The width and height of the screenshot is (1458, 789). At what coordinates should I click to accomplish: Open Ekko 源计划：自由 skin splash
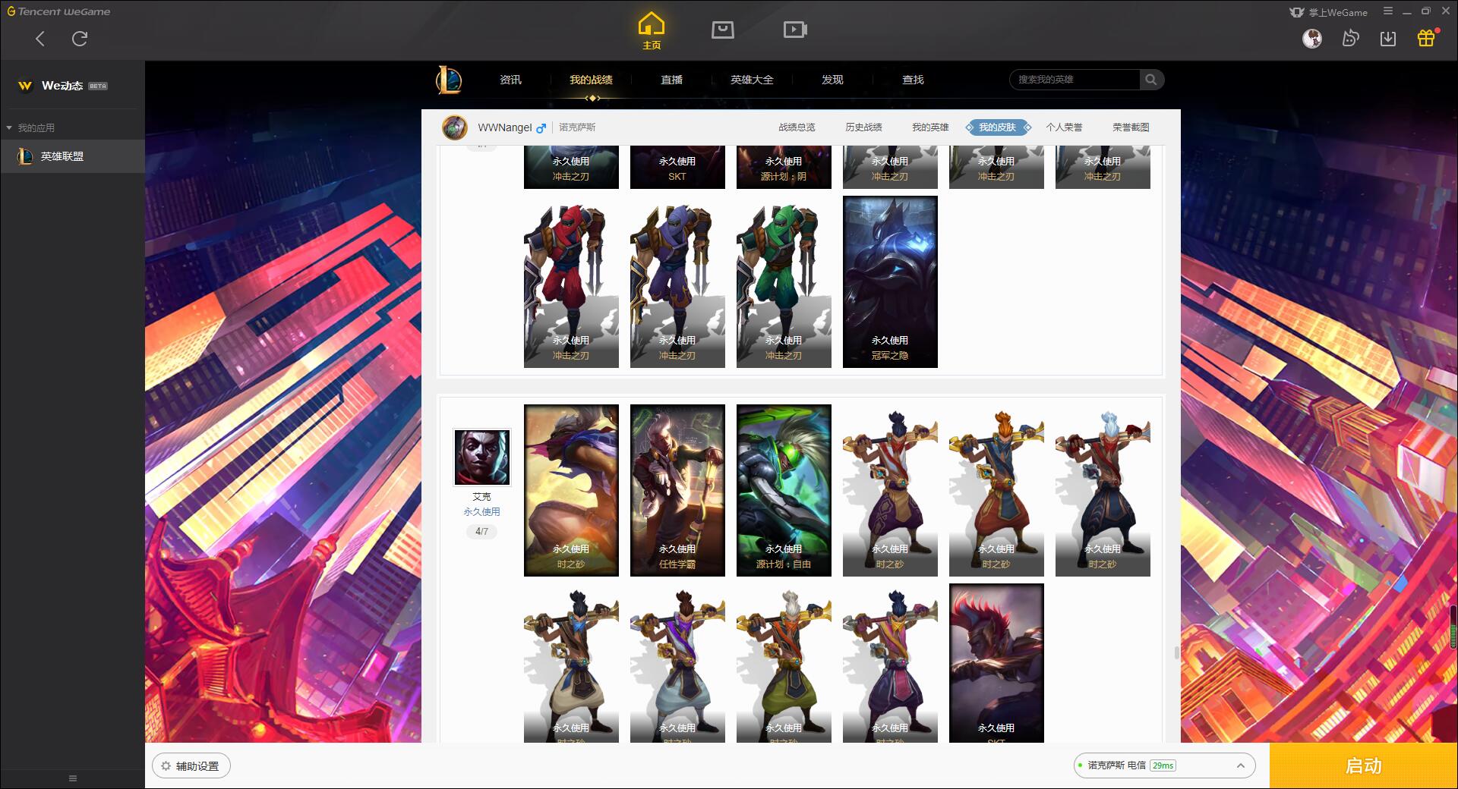pyautogui.click(x=784, y=490)
